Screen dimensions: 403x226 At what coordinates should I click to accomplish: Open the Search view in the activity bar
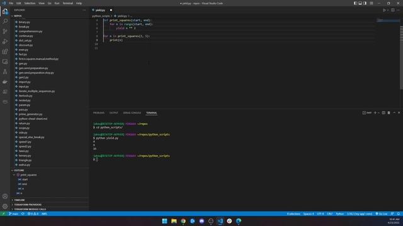coord(5,21)
